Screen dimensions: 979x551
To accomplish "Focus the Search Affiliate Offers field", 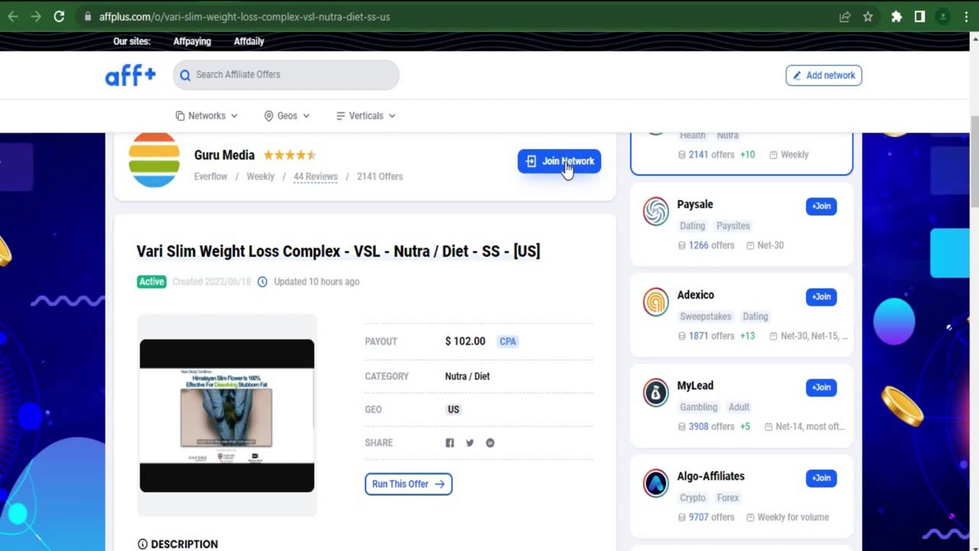I will [286, 75].
